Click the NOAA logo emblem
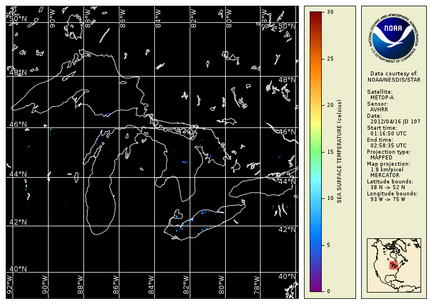432x304 pixels. [394, 38]
